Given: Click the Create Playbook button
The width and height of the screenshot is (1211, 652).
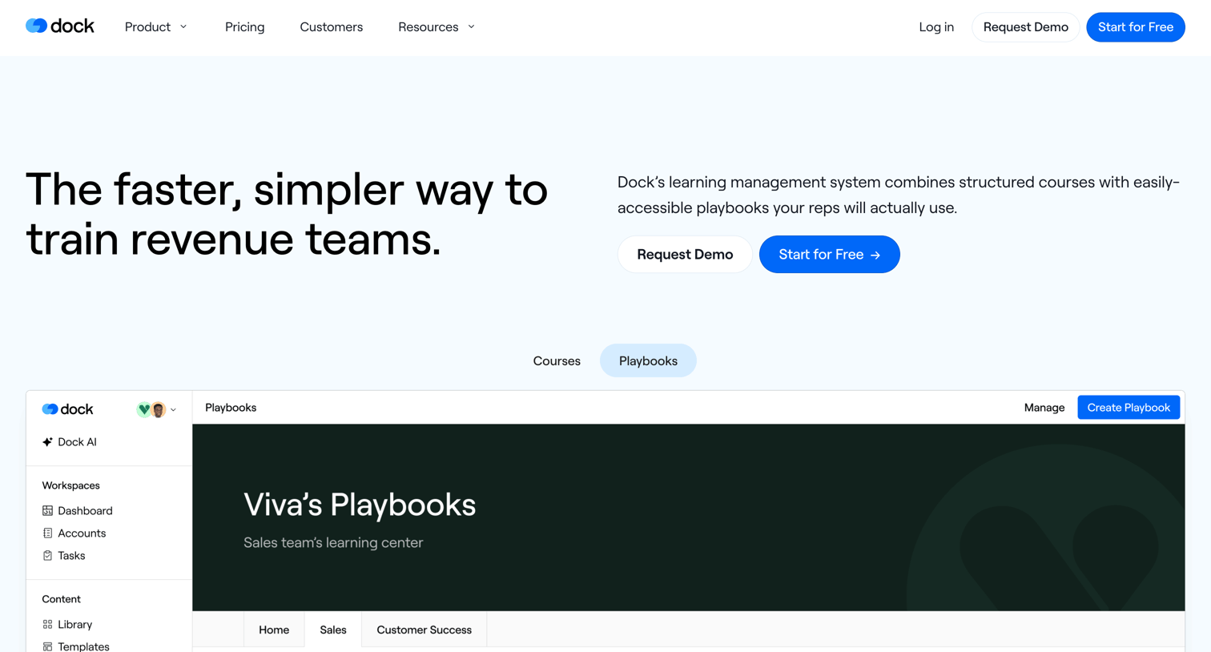Looking at the screenshot, I should (x=1129, y=408).
